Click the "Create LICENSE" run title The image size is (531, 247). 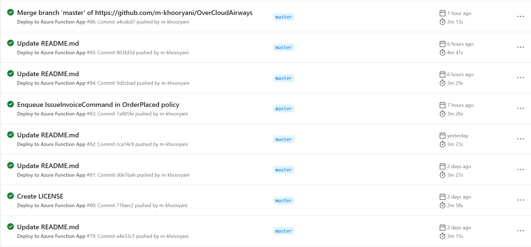(40, 196)
